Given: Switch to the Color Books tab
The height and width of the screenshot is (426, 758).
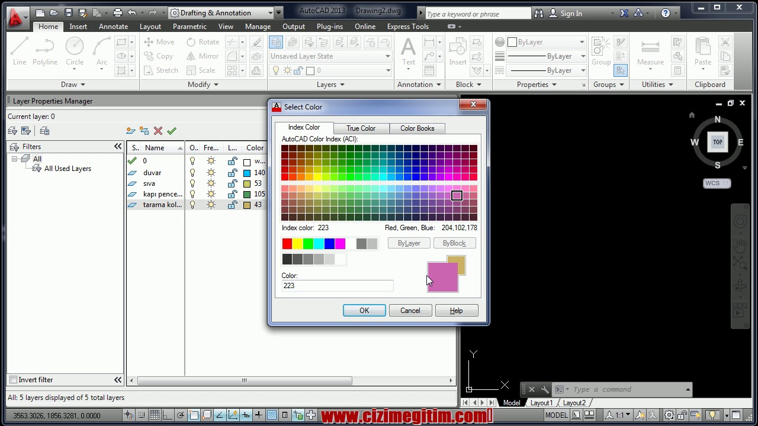Looking at the screenshot, I should pos(417,128).
